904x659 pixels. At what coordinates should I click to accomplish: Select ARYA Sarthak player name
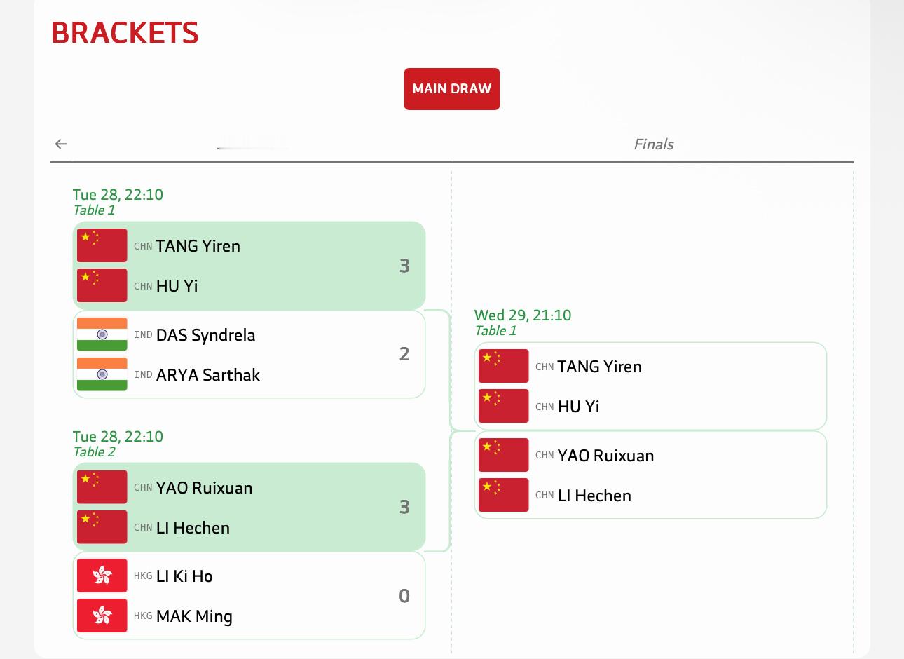[207, 375]
